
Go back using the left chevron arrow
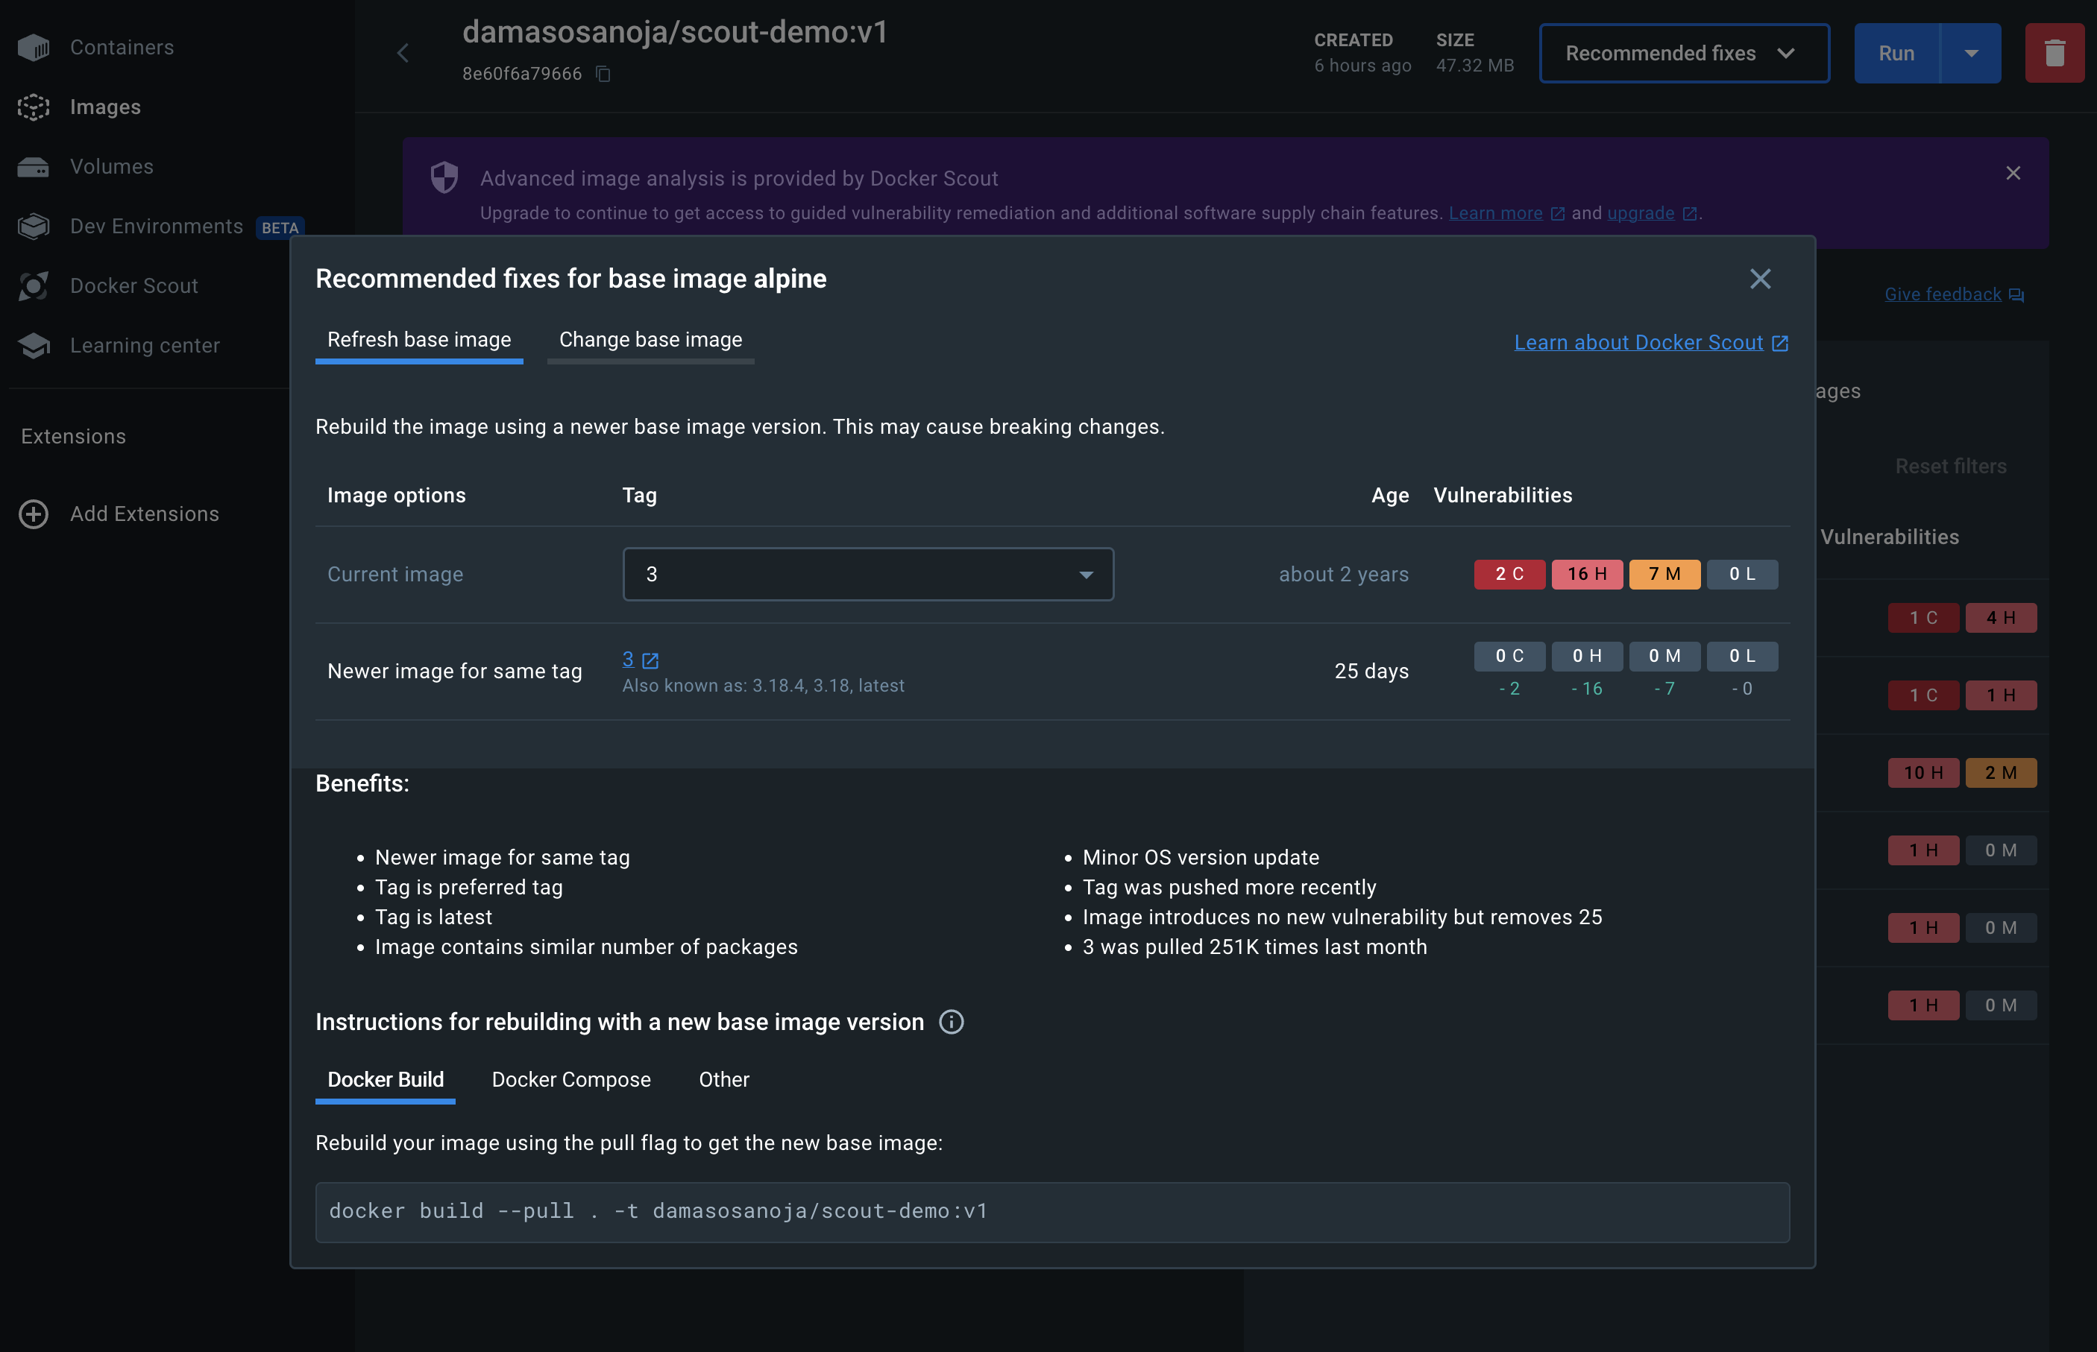tap(403, 54)
